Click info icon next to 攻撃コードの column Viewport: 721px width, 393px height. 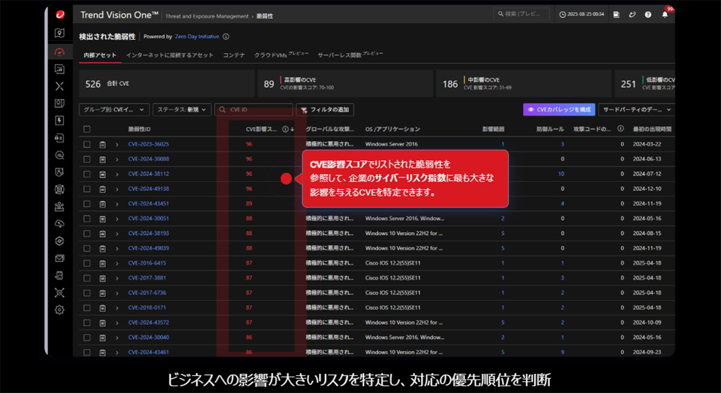(620, 129)
